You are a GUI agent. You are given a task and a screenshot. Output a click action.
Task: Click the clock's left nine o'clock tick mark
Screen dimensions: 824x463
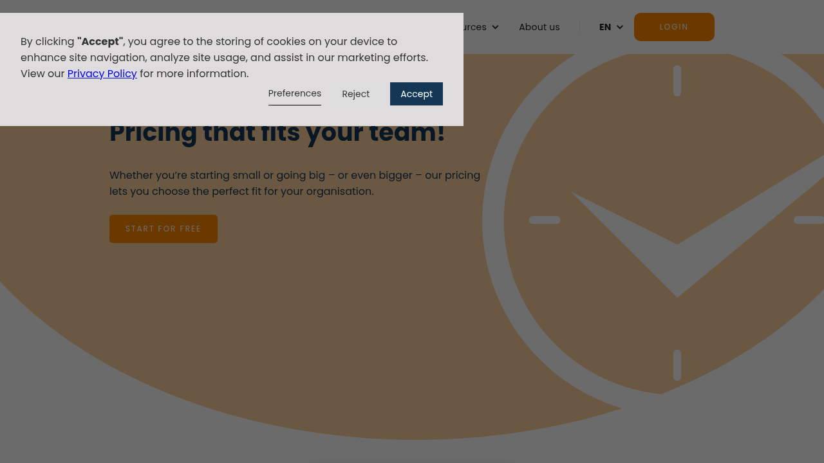pos(545,220)
